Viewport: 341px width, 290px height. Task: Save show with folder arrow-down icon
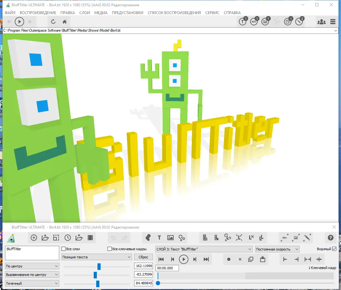click(x=79, y=238)
